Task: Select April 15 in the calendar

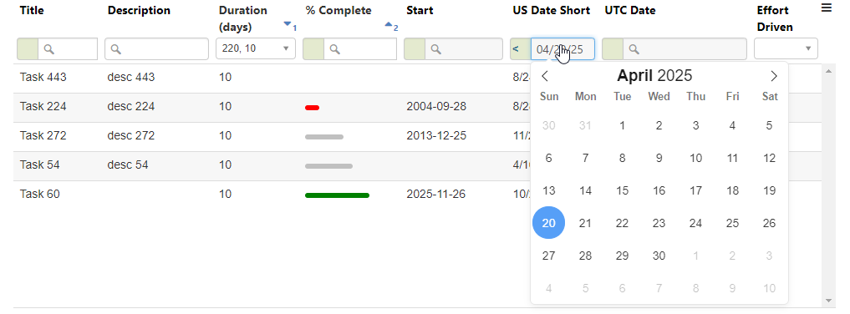Action: click(x=623, y=190)
